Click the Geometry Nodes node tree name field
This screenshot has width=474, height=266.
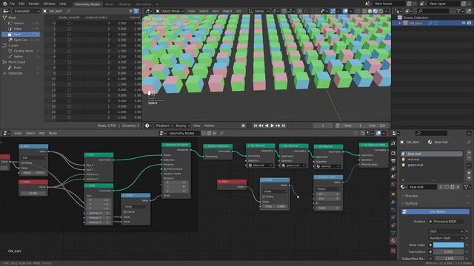183,133
